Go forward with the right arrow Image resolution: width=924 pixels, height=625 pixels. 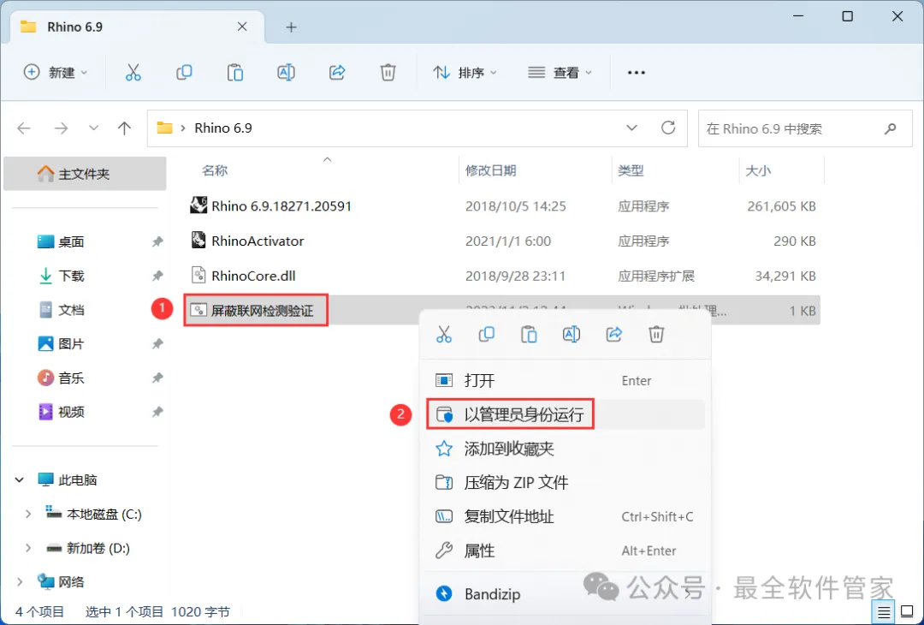tap(61, 128)
